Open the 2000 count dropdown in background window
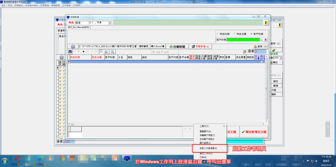This screenshot has height=167, width=336. click(x=281, y=58)
